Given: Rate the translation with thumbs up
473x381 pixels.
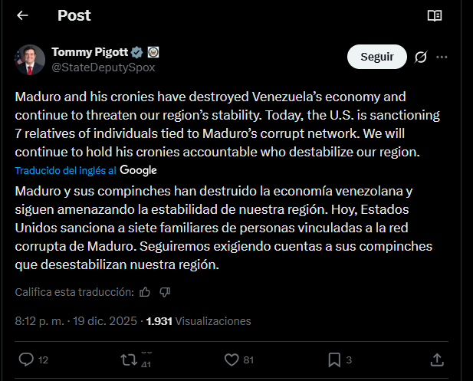Looking at the screenshot, I should pos(145,292).
